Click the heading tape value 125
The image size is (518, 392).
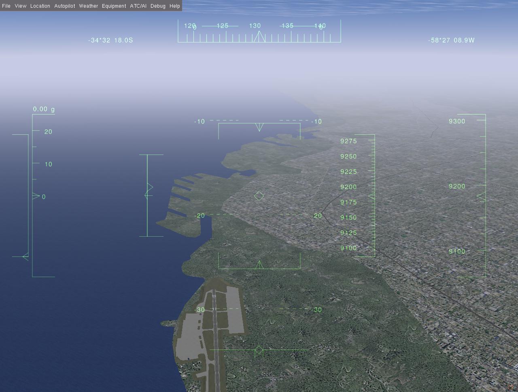(223, 26)
